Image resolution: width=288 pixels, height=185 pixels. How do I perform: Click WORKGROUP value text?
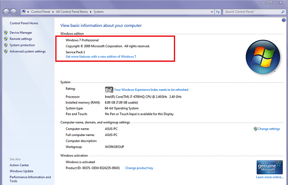(114, 147)
